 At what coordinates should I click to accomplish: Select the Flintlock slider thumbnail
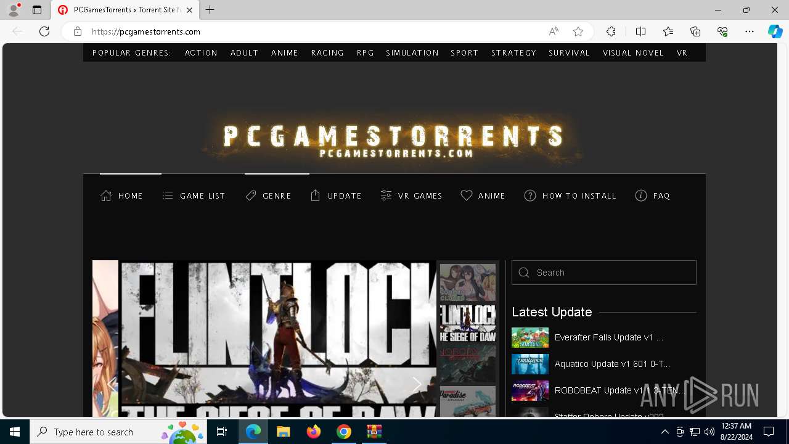click(468, 323)
